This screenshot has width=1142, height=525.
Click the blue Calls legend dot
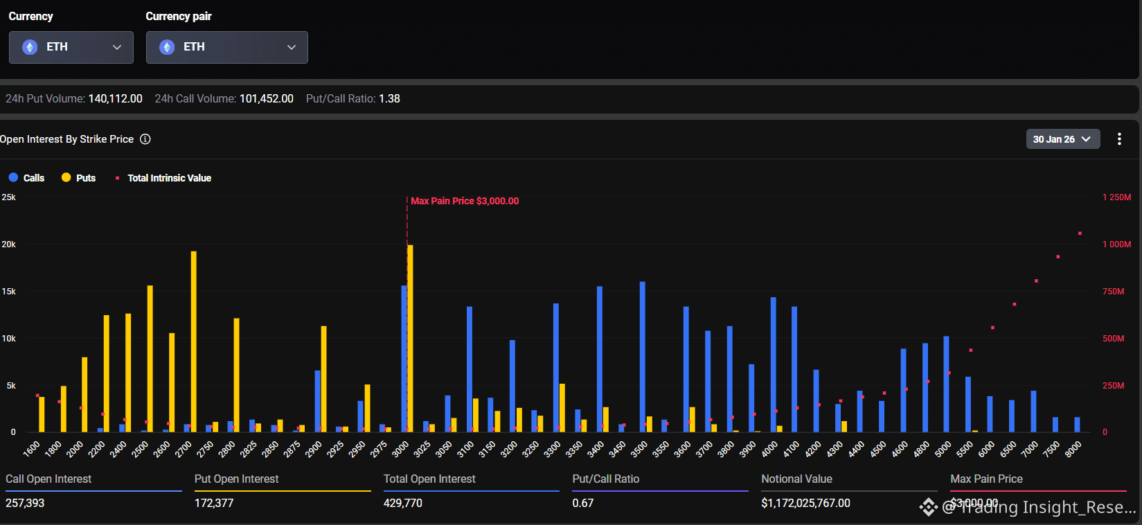pyautogui.click(x=13, y=178)
